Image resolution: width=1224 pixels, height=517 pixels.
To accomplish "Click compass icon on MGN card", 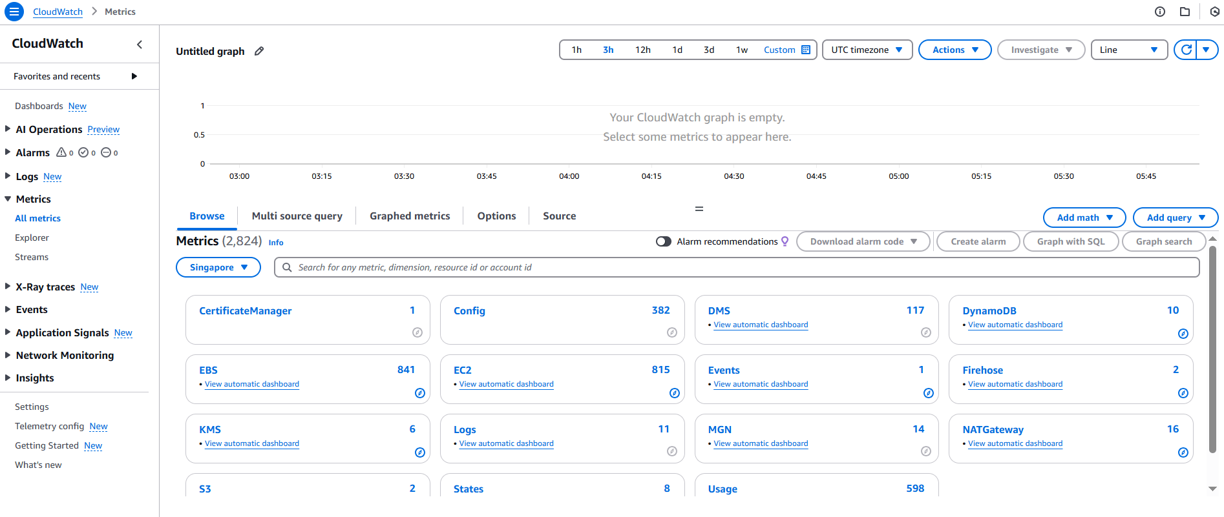I will pos(926,451).
